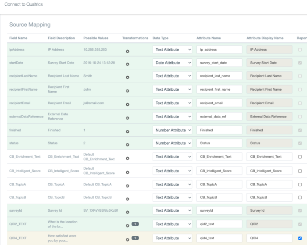Click transformation count badge on QID4_TEXT row

pyautogui.click(x=135, y=238)
